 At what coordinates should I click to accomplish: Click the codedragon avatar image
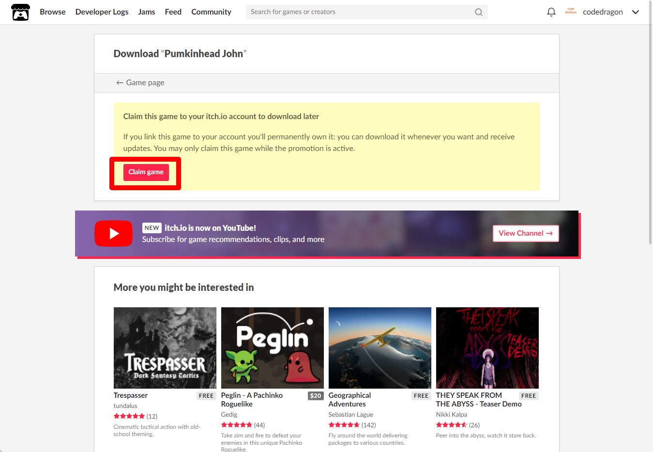tap(571, 12)
